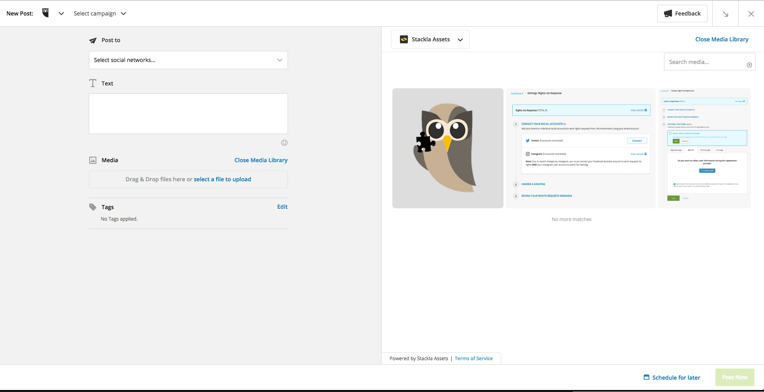This screenshot has width=764, height=392.
Task: Close the Media Library panel
Action: [x=721, y=39]
